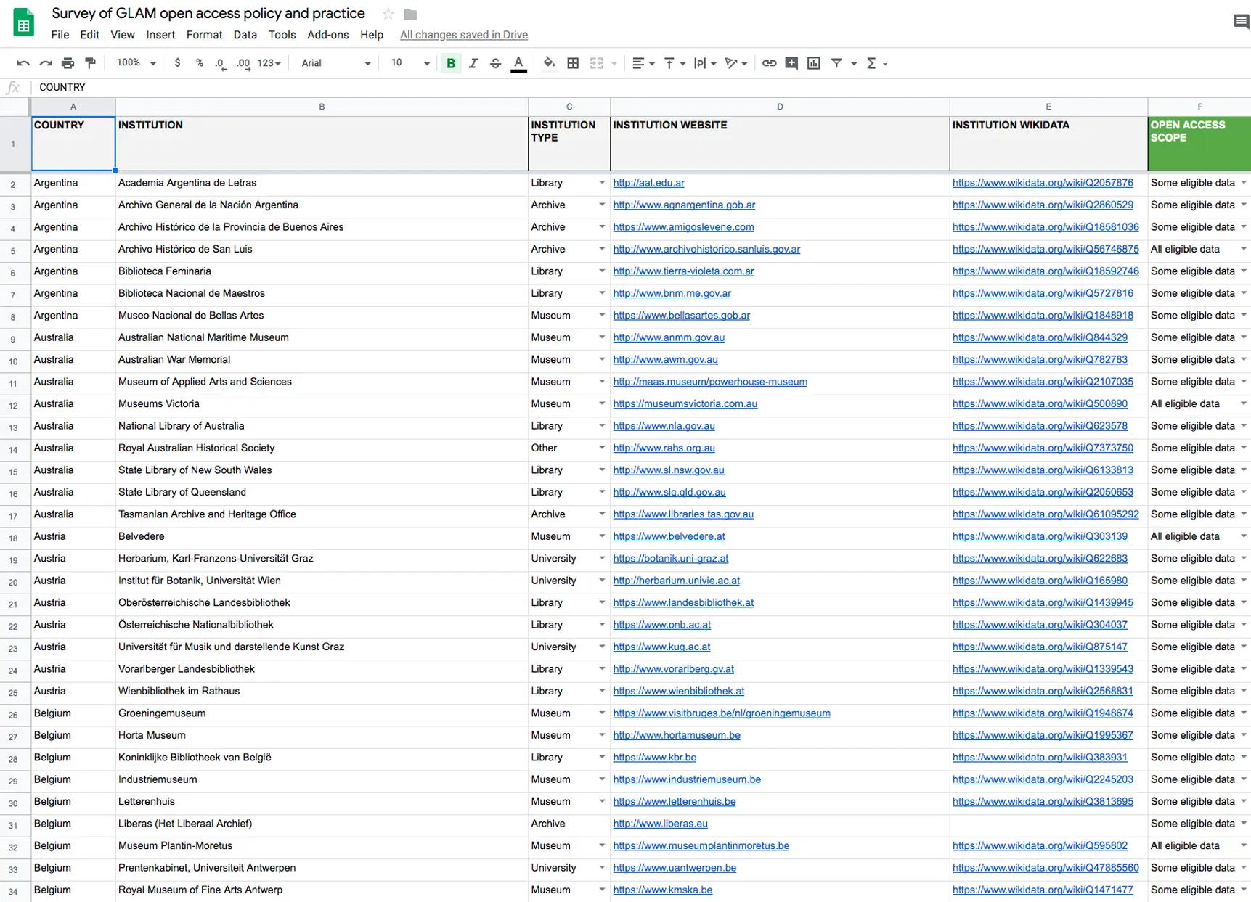Viewport: 1251px width, 902px height.
Task: Select the Paint format roller icon
Action: click(x=90, y=63)
